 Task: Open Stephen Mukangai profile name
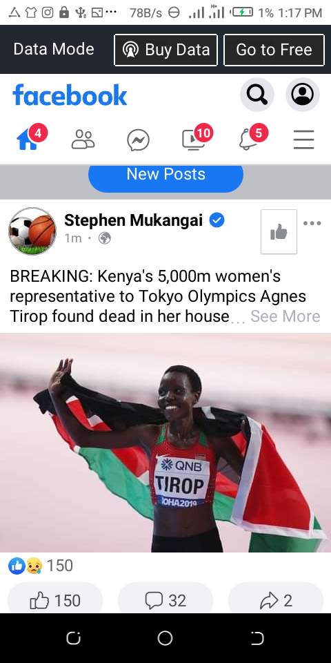pyautogui.click(x=133, y=220)
